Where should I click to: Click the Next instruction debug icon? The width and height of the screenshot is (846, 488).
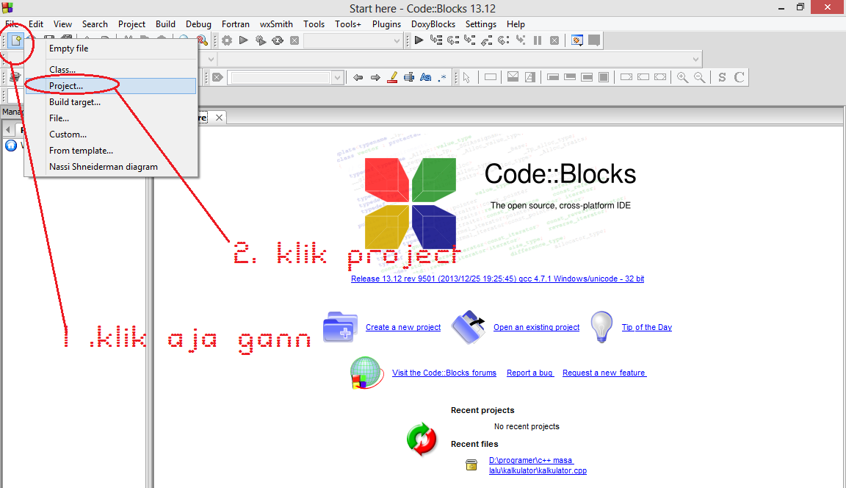pos(503,40)
